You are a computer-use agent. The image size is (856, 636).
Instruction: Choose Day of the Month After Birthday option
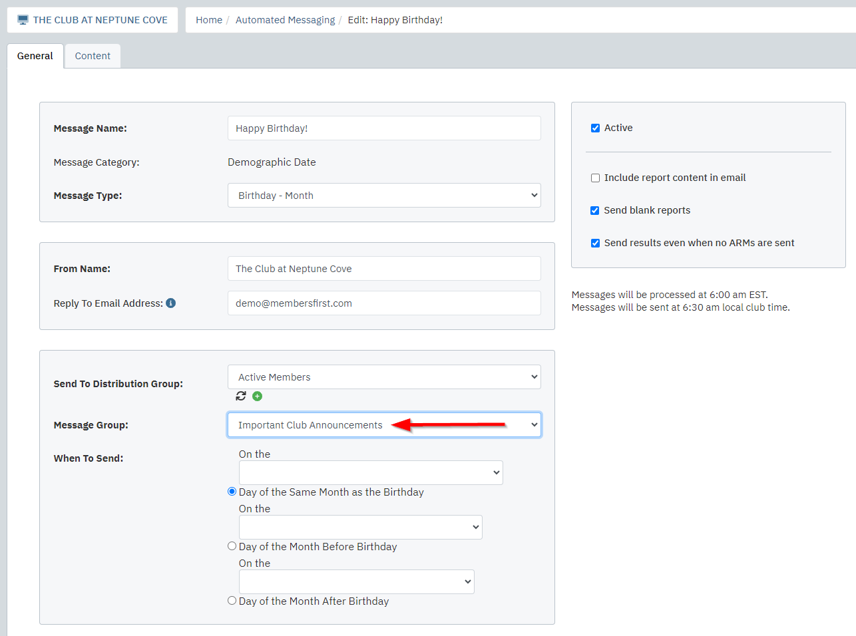(x=232, y=601)
